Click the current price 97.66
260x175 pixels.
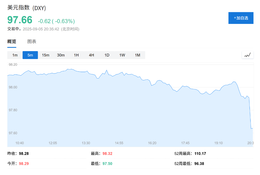pyautogui.click(x=20, y=20)
